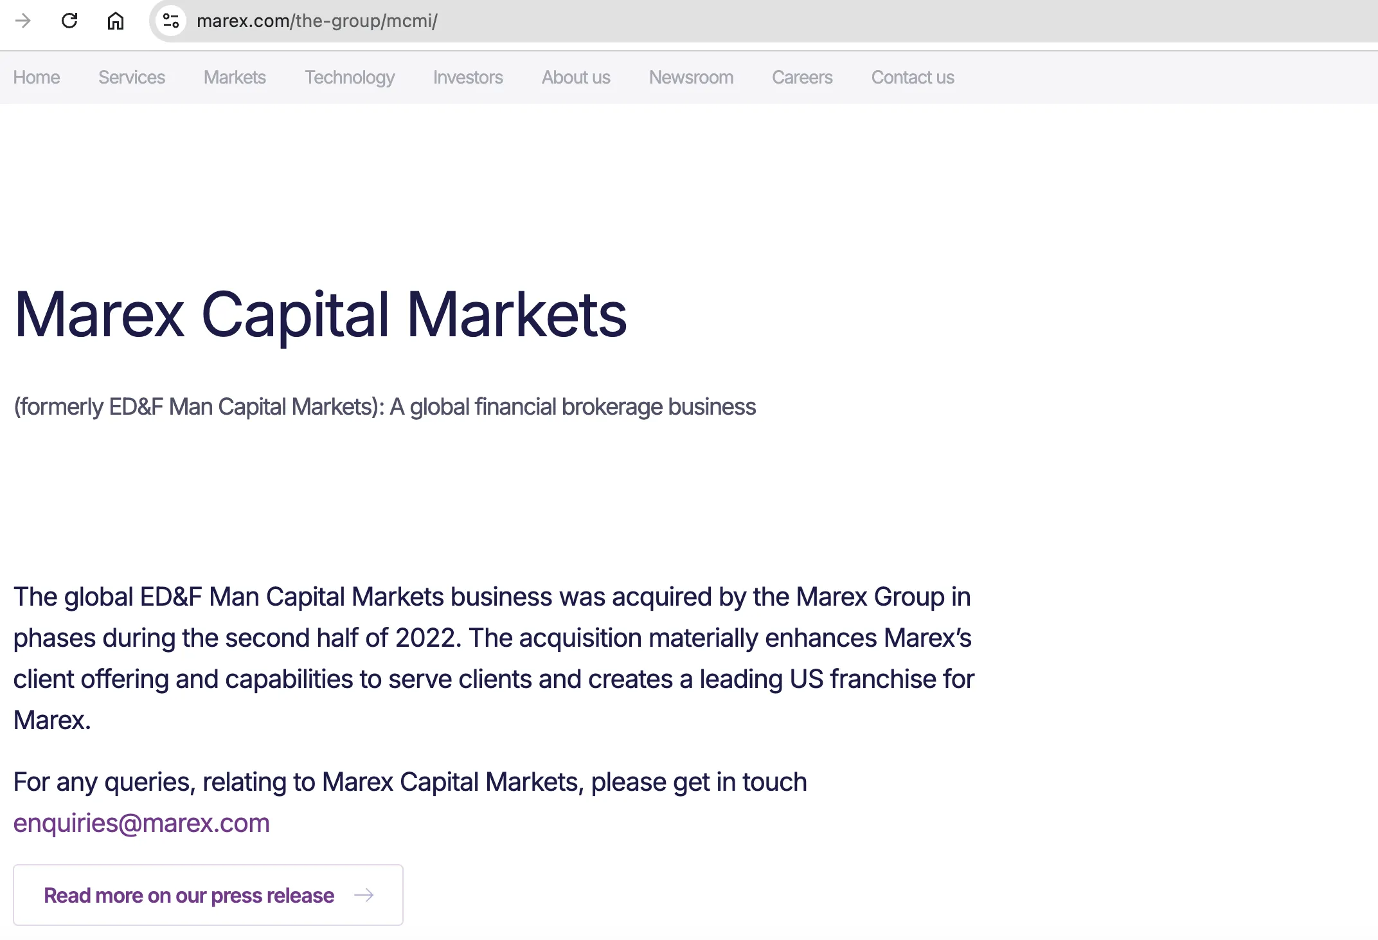
Task: Go to the Technology section
Action: point(350,78)
